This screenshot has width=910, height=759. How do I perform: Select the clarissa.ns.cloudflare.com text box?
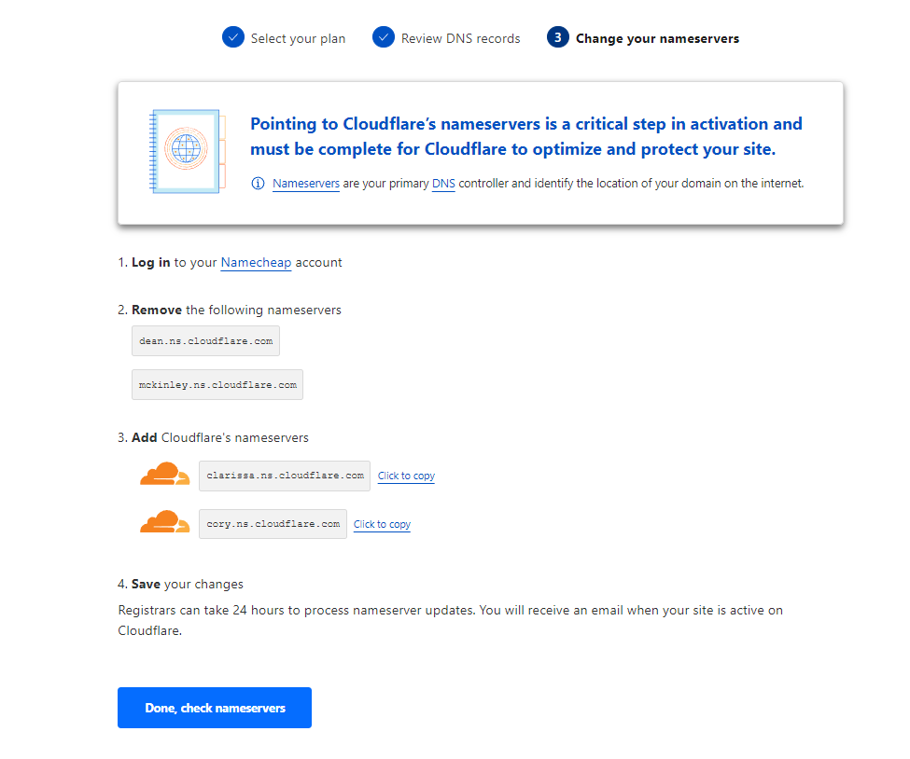[285, 476]
